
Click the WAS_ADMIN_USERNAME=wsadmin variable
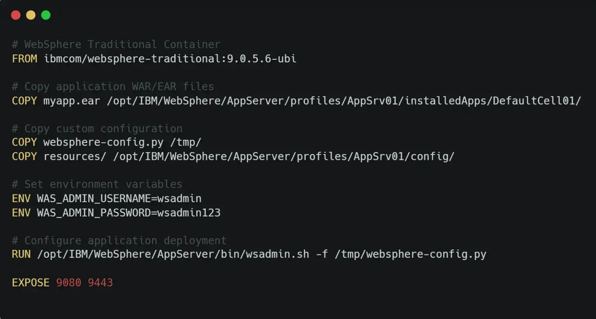pyautogui.click(x=119, y=199)
